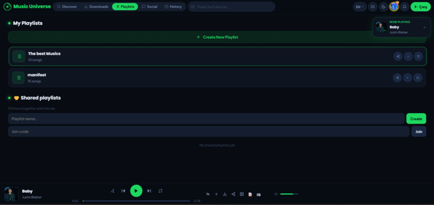The height and width of the screenshot is (205, 434).
Task: Click the radio icon in player bar
Action: (258, 194)
